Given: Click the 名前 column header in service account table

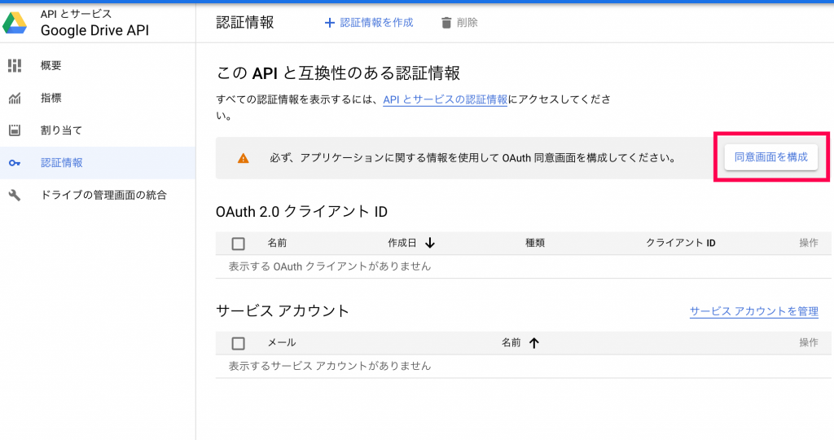Looking at the screenshot, I should tap(511, 343).
